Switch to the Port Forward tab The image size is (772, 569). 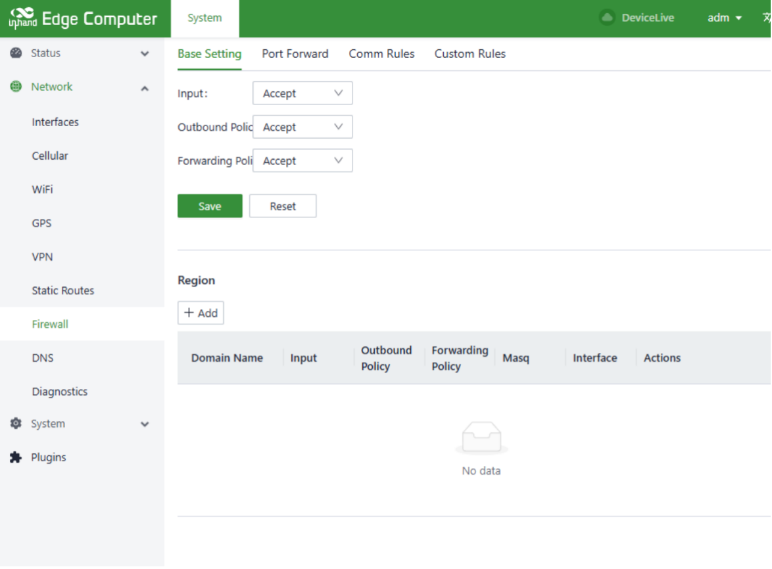295,54
